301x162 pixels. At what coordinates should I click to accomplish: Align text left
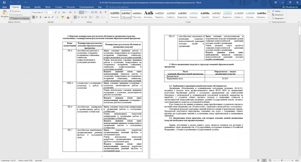click(75, 17)
